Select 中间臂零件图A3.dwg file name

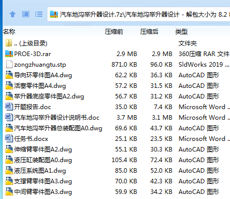[x=43, y=192]
